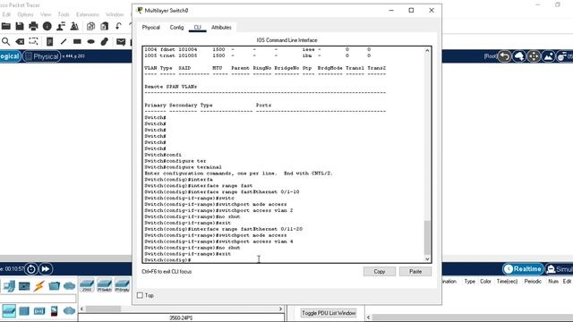Viewport: 573px width, 322px height.
Task: Open the Network Information icon
Action: [47, 26]
